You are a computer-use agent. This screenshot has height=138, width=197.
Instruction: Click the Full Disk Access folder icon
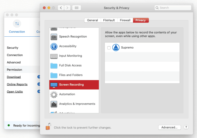click(x=54, y=66)
